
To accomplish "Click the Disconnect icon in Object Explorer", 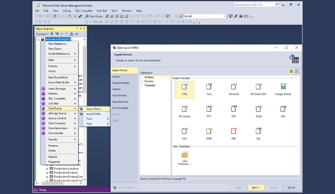I will [57, 34].
